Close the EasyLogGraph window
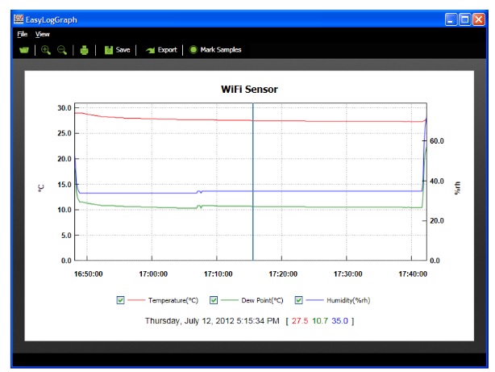495x372 pixels. (x=479, y=19)
